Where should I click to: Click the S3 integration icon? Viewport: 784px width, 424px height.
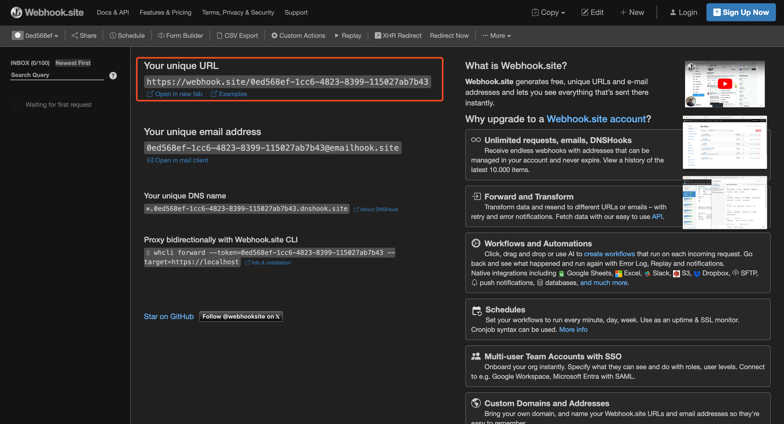click(676, 274)
